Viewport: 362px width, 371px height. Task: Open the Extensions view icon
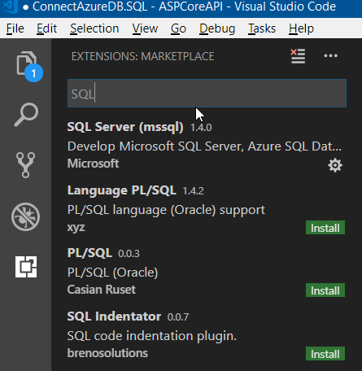tap(26, 267)
